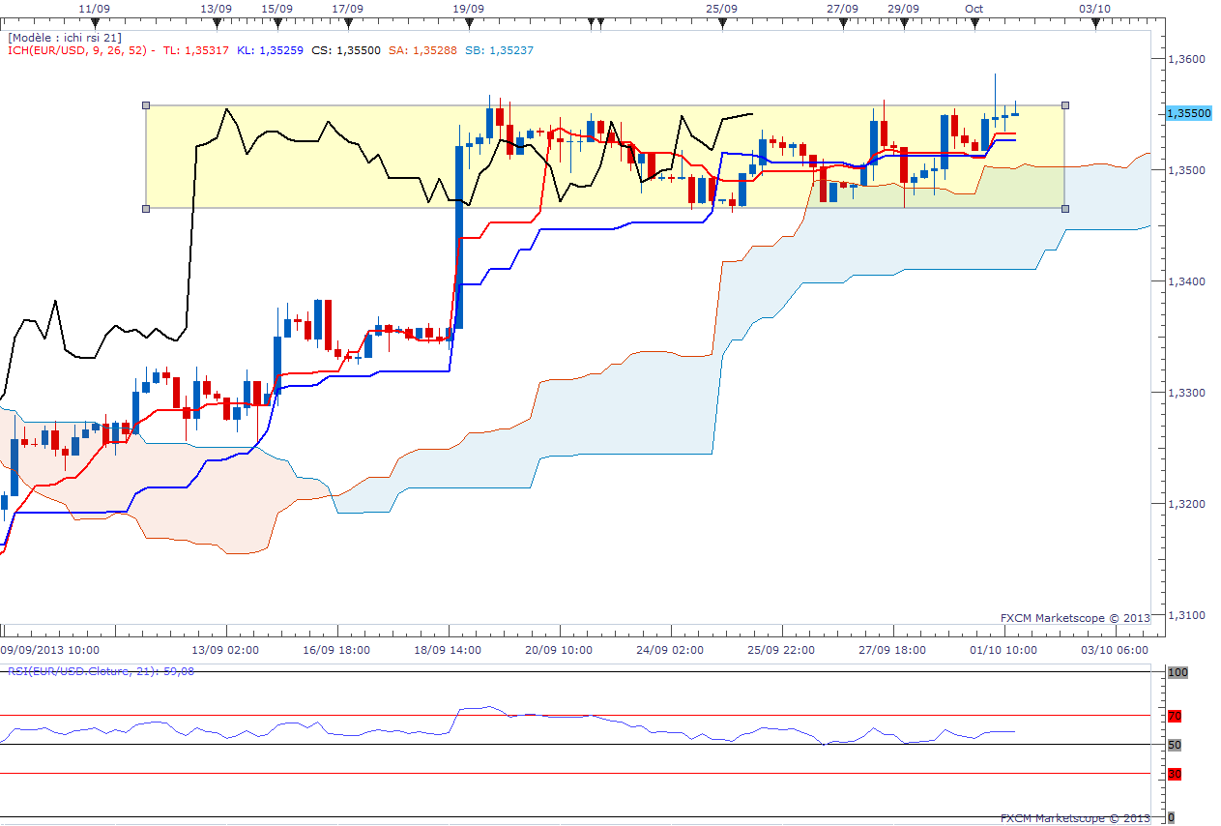Click the 1,3400 price axis label
This screenshot has width=1221, height=826.
(1187, 281)
